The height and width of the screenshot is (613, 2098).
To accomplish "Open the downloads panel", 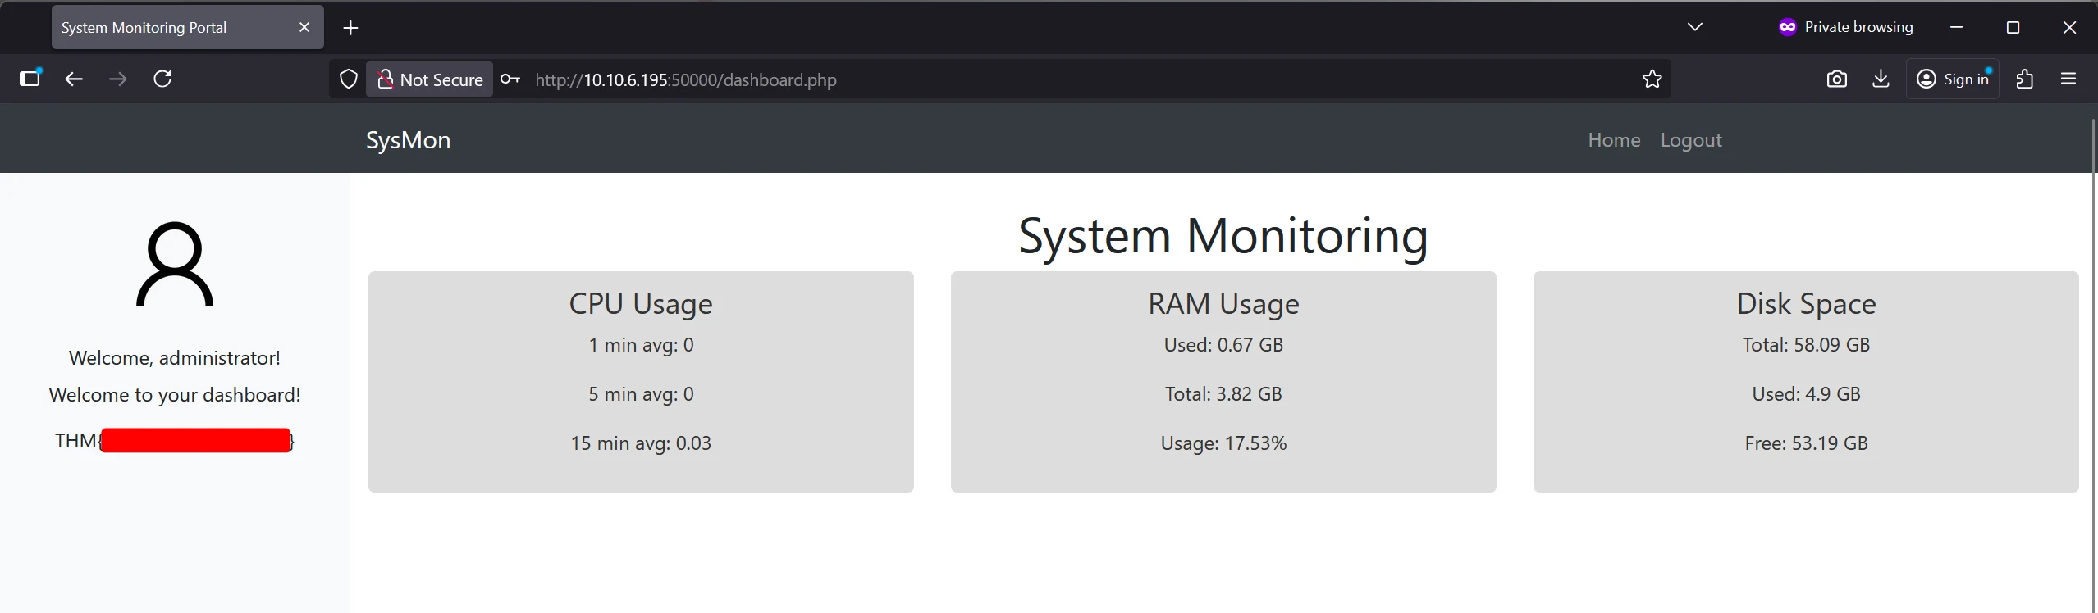I will point(1881,79).
